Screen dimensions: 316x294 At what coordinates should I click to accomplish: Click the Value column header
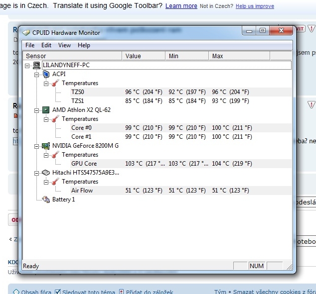click(144, 56)
